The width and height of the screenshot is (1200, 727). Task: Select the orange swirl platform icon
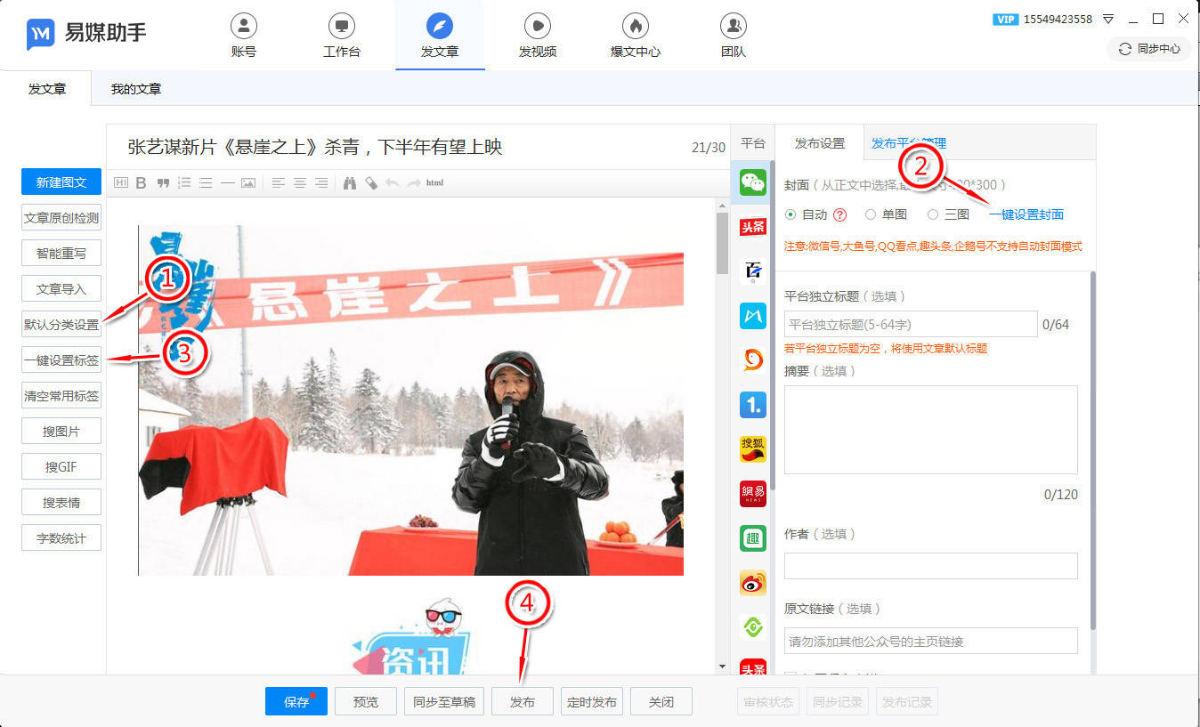[753, 359]
